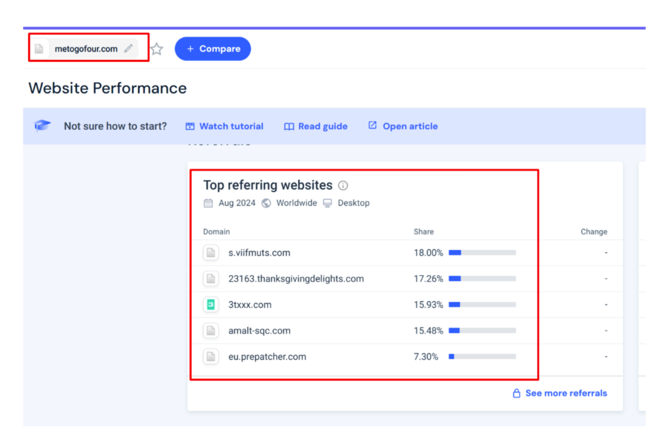Click the pencil edit icon beside metogofour.com
The width and height of the screenshot is (659, 432).
click(x=129, y=49)
